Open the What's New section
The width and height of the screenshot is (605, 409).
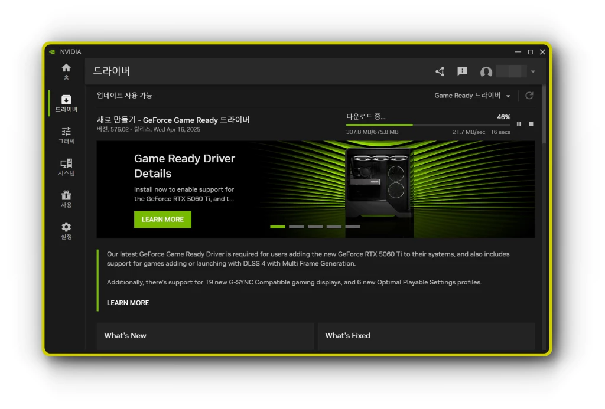205,336
